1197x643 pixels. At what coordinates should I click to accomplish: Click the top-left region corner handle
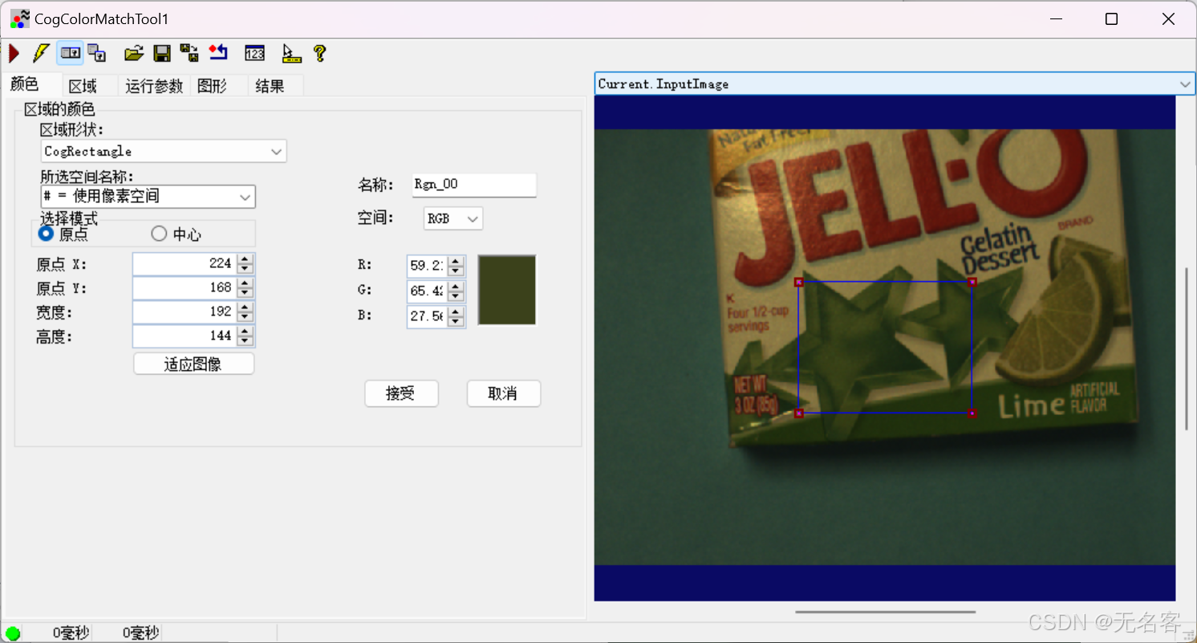tap(798, 282)
